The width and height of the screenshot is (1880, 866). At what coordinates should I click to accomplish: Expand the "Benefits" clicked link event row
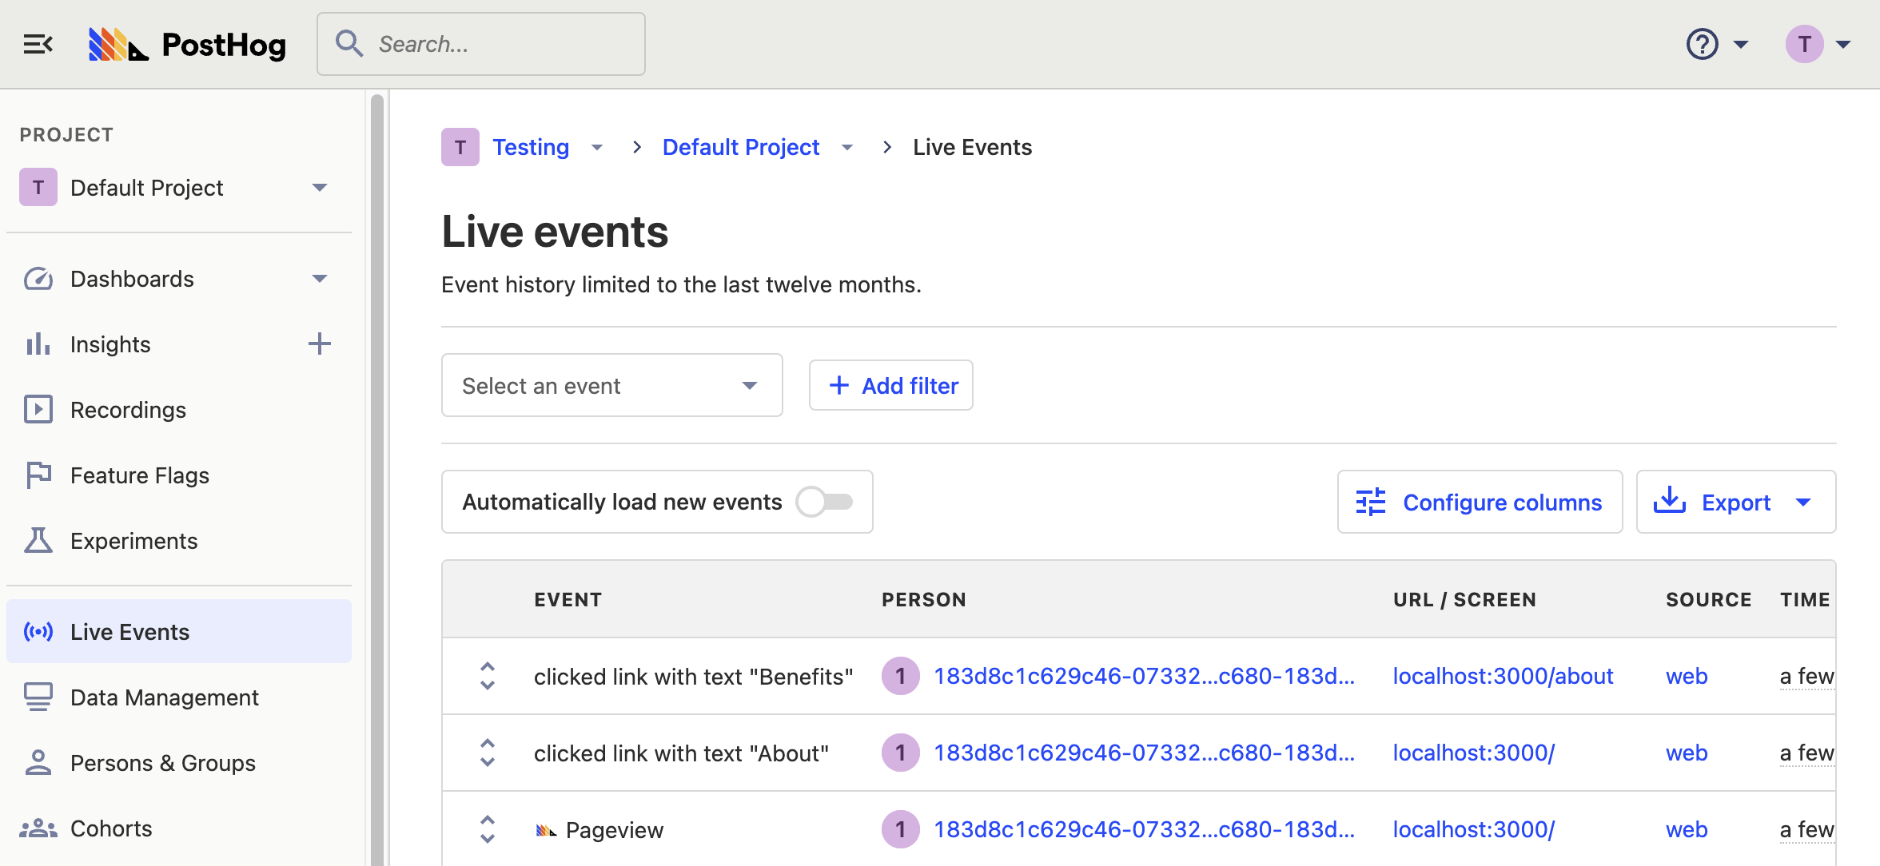pyautogui.click(x=487, y=676)
